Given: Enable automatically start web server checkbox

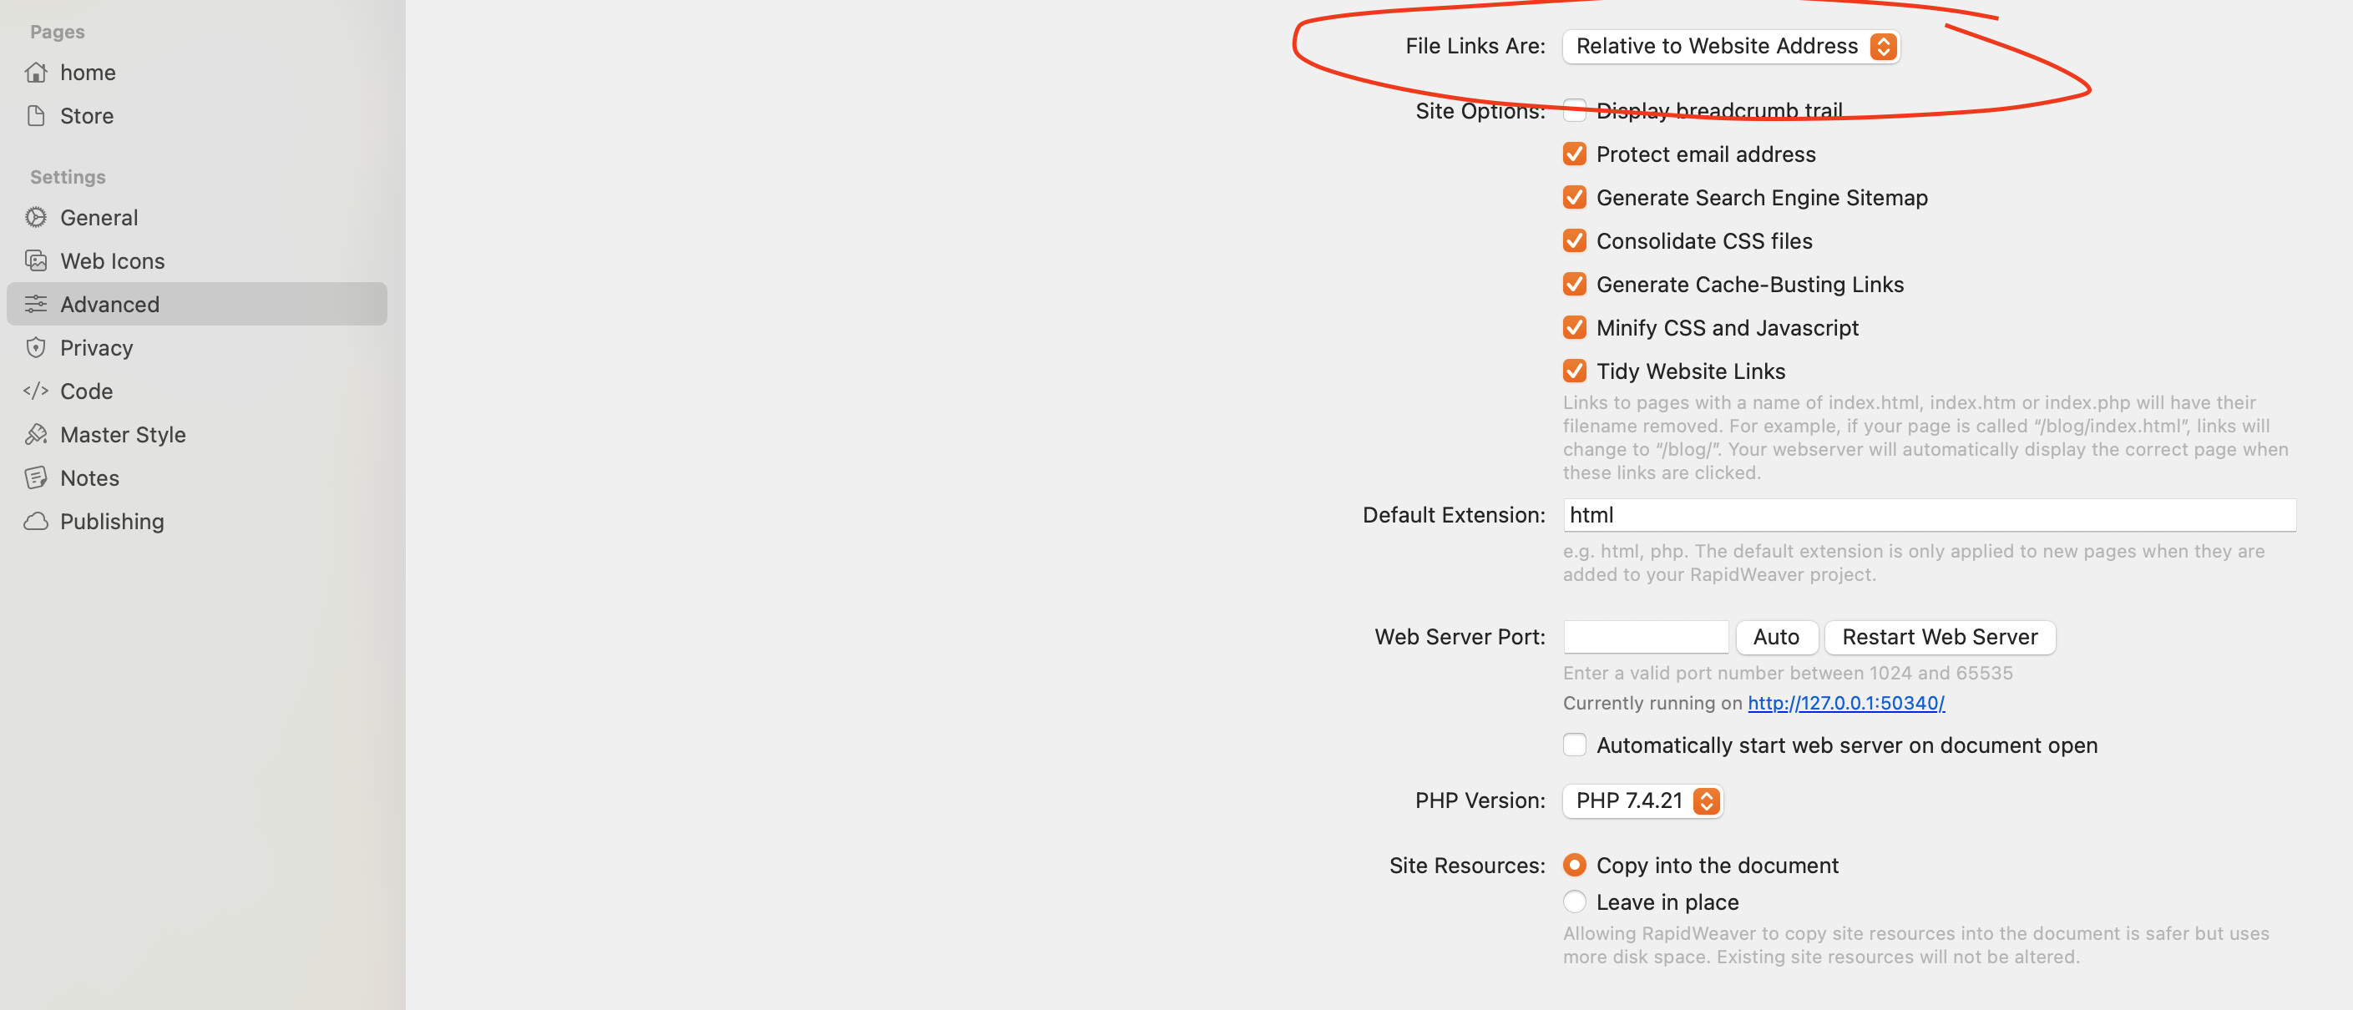Looking at the screenshot, I should (1575, 745).
